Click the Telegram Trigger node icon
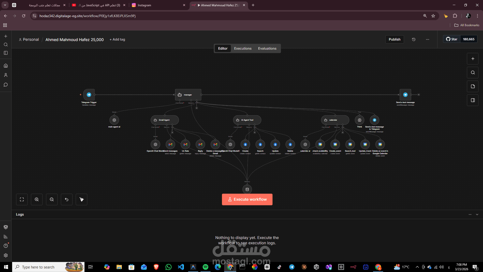The image size is (483, 272). point(89,95)
